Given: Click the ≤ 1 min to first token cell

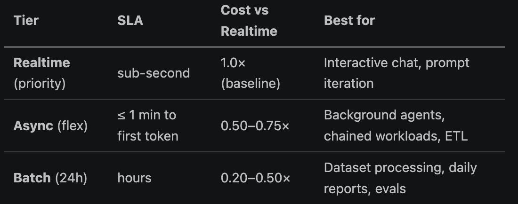Looking at the screenshot, I should pyautogui.click(x=148, y=126).
